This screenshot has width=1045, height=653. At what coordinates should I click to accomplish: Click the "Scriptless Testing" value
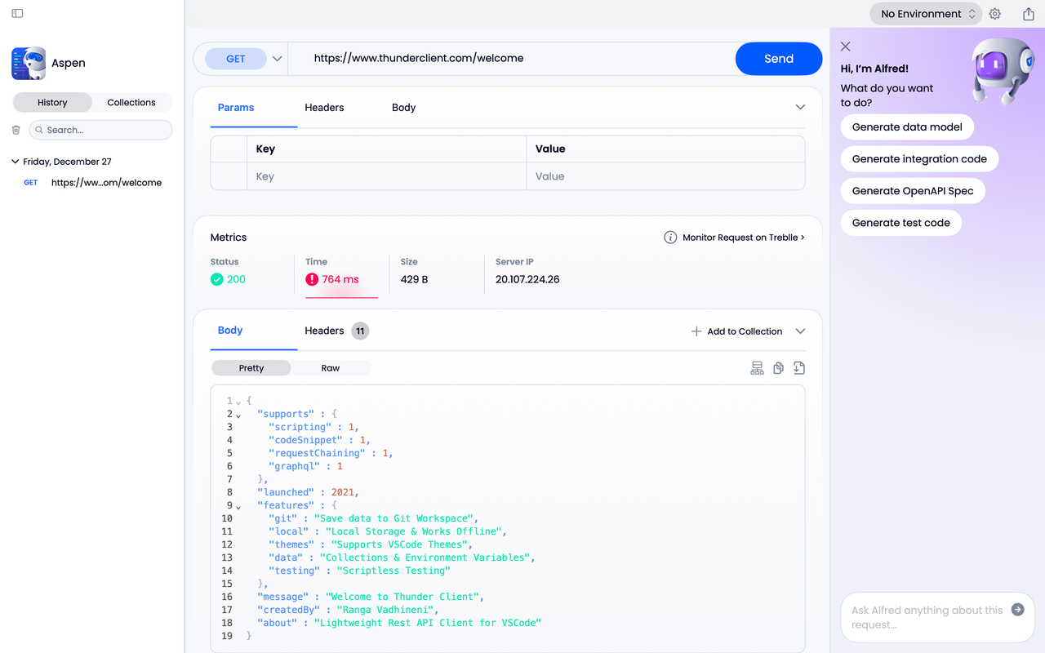[394, 571]
